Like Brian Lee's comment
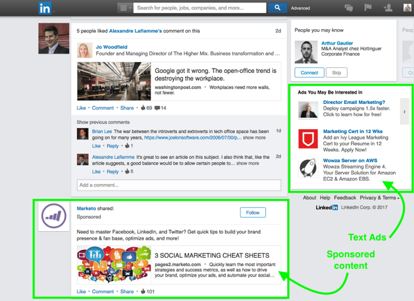The height and width of the screenshot is (301, 414). click(x=96, y=146)
